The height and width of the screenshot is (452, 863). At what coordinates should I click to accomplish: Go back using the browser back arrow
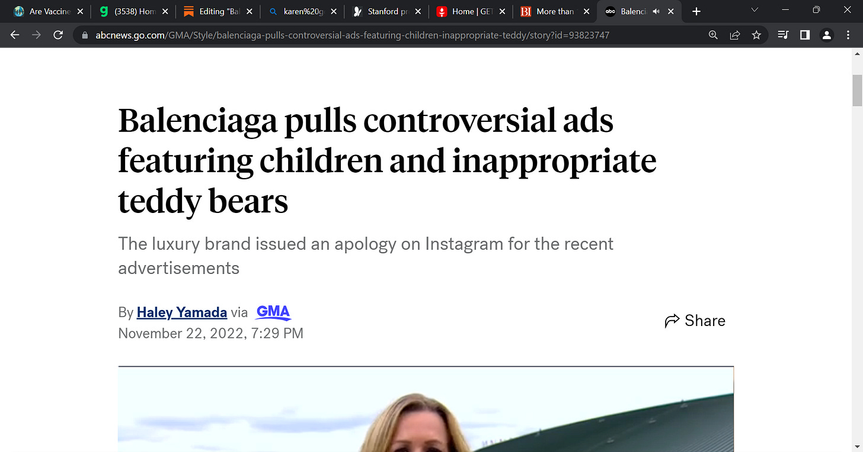pos(15,35)
